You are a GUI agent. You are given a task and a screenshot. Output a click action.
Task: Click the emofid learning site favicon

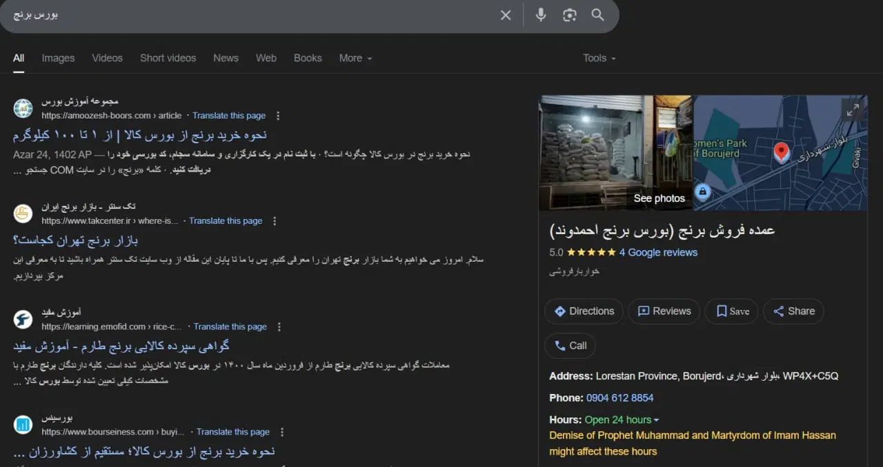[x=23, y=319]
